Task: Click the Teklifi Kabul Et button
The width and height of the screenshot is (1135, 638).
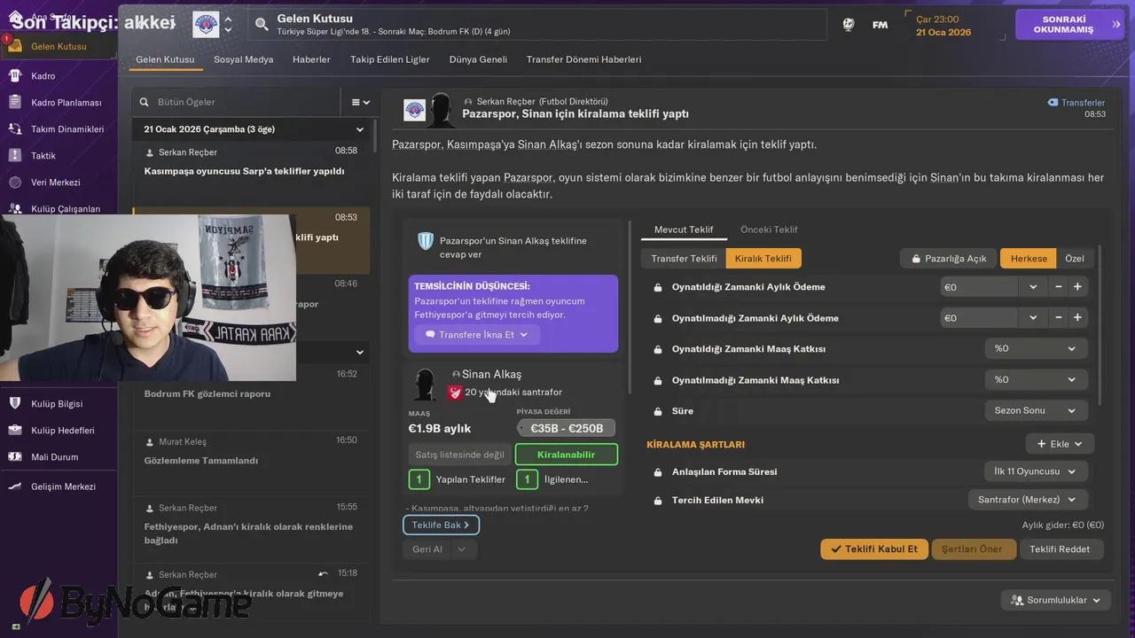Action: (x=874, y=549)
